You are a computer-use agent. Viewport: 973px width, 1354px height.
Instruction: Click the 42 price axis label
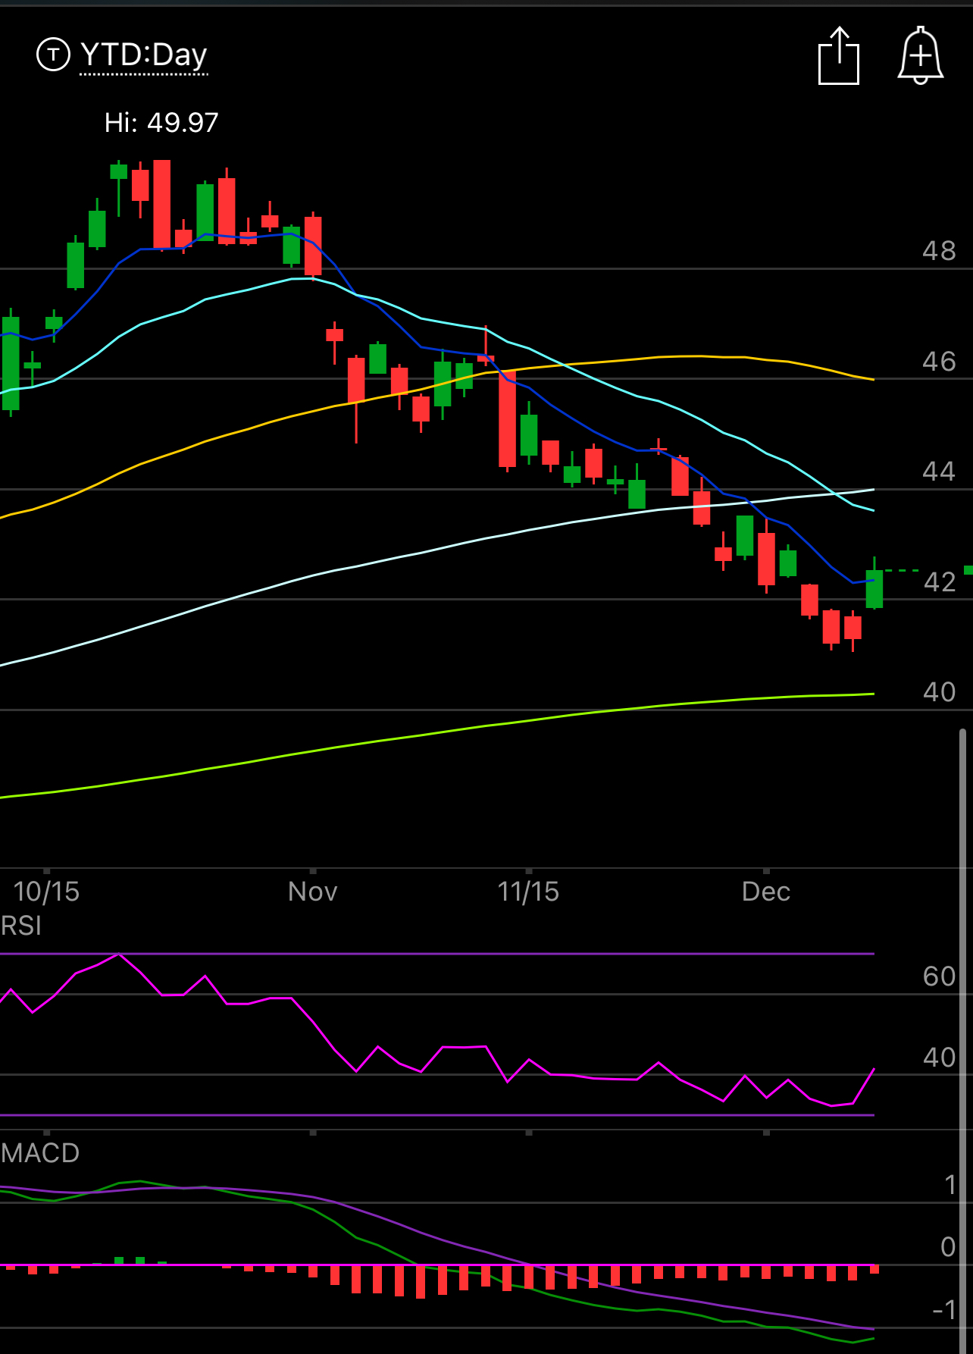point(939,582)
